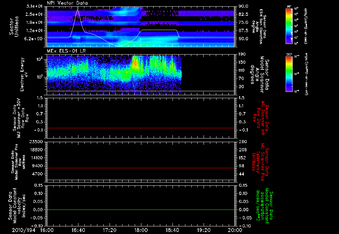Screen dimensions: 339x234
Task: Click the 82.5 sun elevation tick label
Action: pos(244,14)
